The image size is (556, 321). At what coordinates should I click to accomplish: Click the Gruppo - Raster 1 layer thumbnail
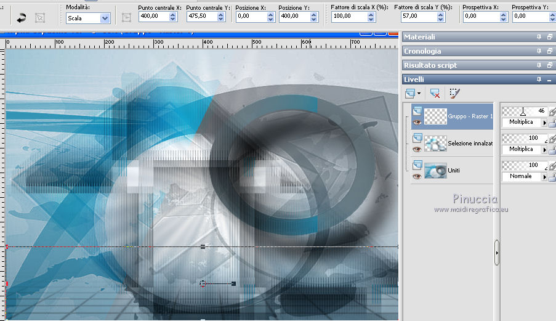click(435, 116)
